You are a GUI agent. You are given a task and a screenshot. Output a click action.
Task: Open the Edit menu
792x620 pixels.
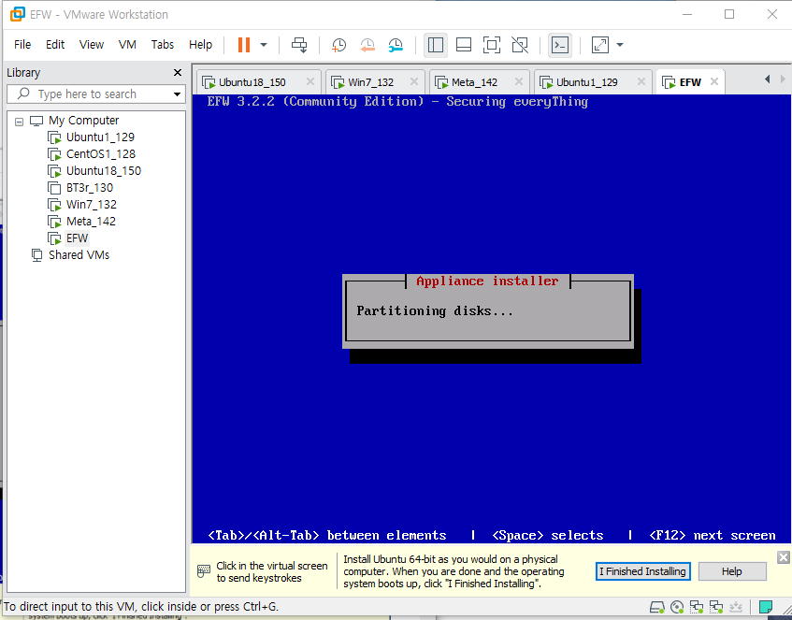point(55,45)
